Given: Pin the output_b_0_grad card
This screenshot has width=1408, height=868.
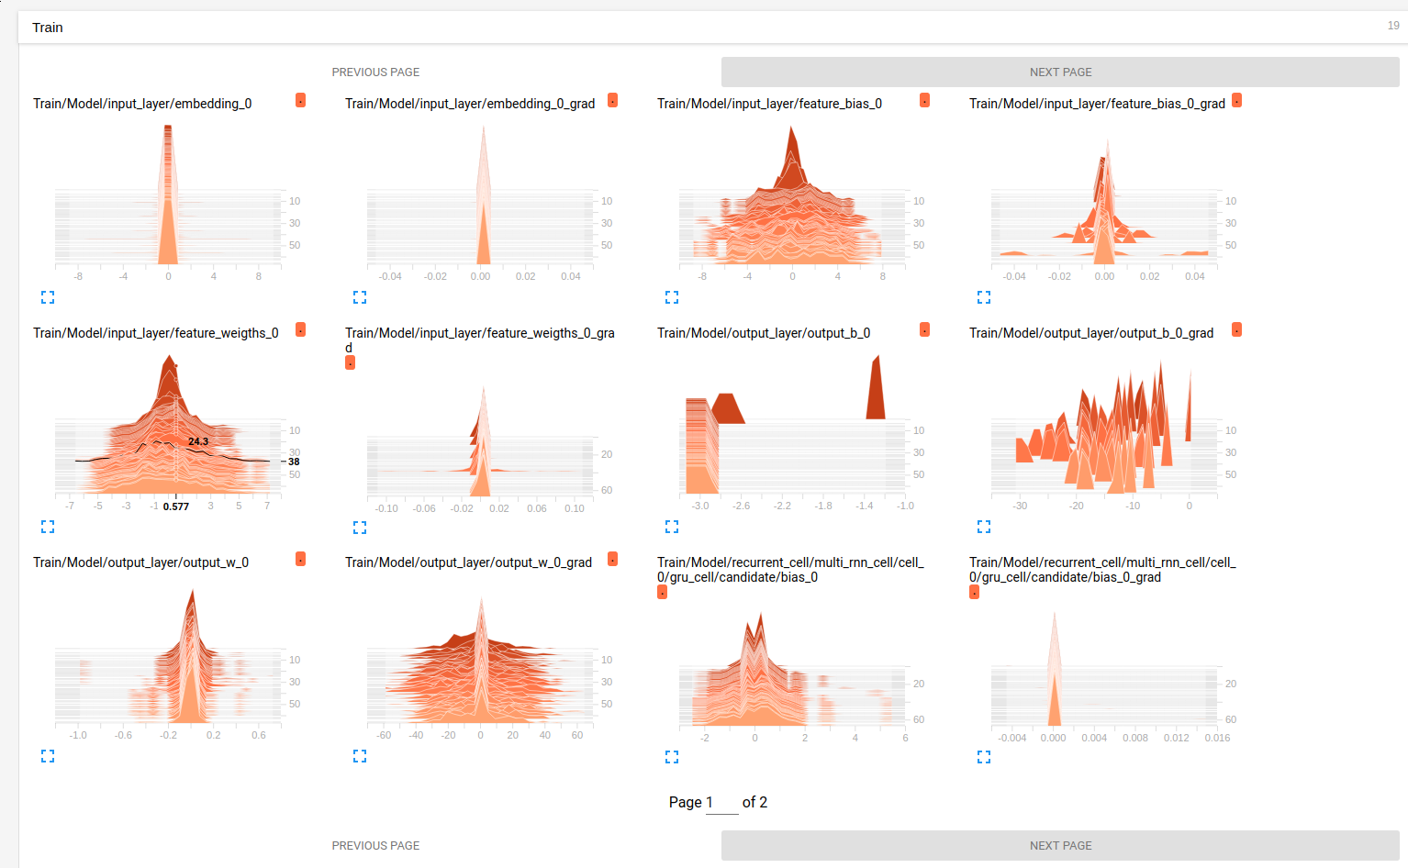Looking at the screenshot, I should tap(1236, 328).
